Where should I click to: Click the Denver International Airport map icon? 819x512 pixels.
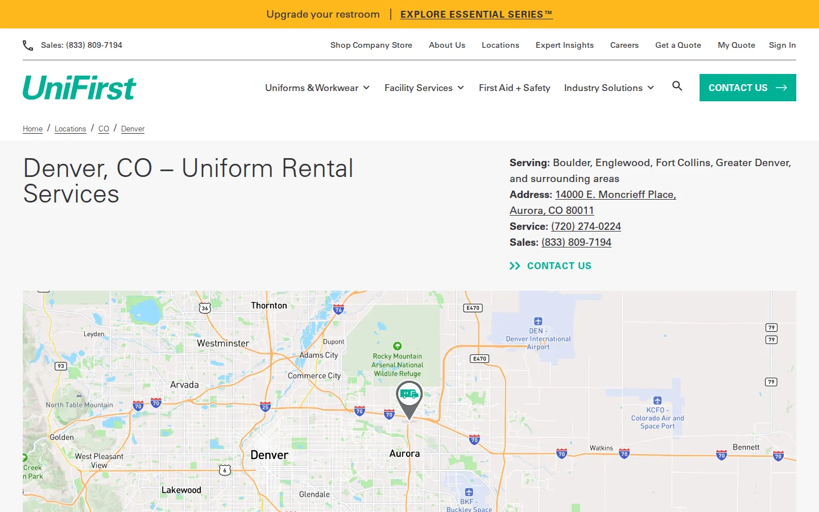tap(538, 321)
